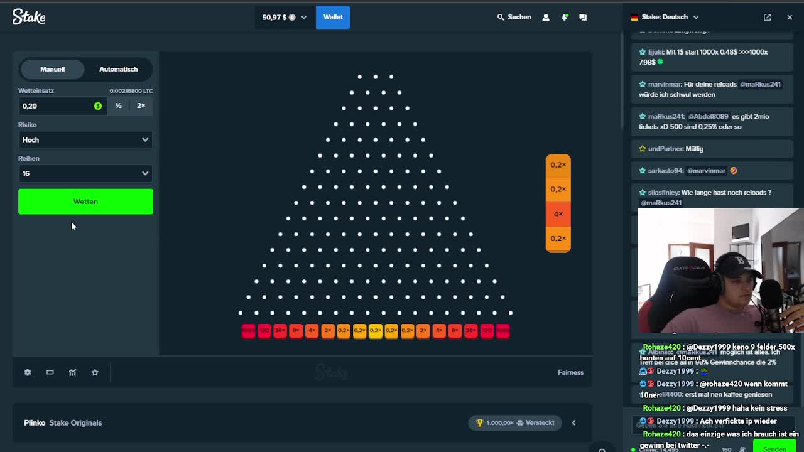Halve the bet with ½ button
The height and width of the screenshot is (452, 804).
(119, 105)
